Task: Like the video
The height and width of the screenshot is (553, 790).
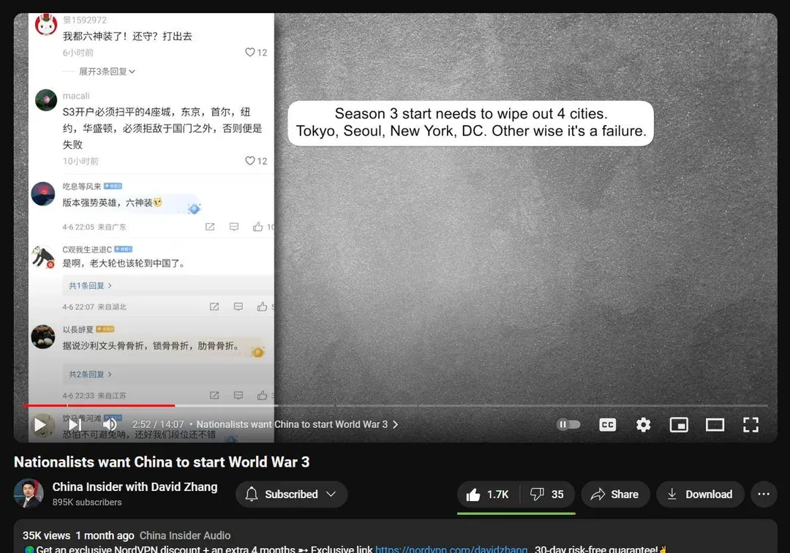Action: click(488, 494)
